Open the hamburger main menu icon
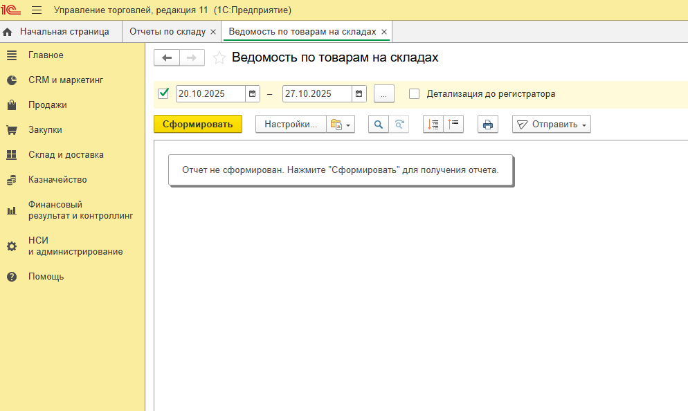688x411 pixels. [x=37, y=10]
